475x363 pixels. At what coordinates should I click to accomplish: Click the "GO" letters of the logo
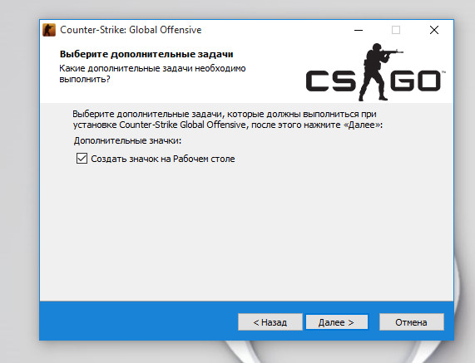pos(415,81)
